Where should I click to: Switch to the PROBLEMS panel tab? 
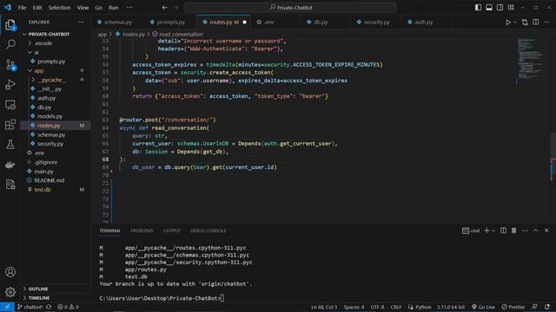point(142,231)
